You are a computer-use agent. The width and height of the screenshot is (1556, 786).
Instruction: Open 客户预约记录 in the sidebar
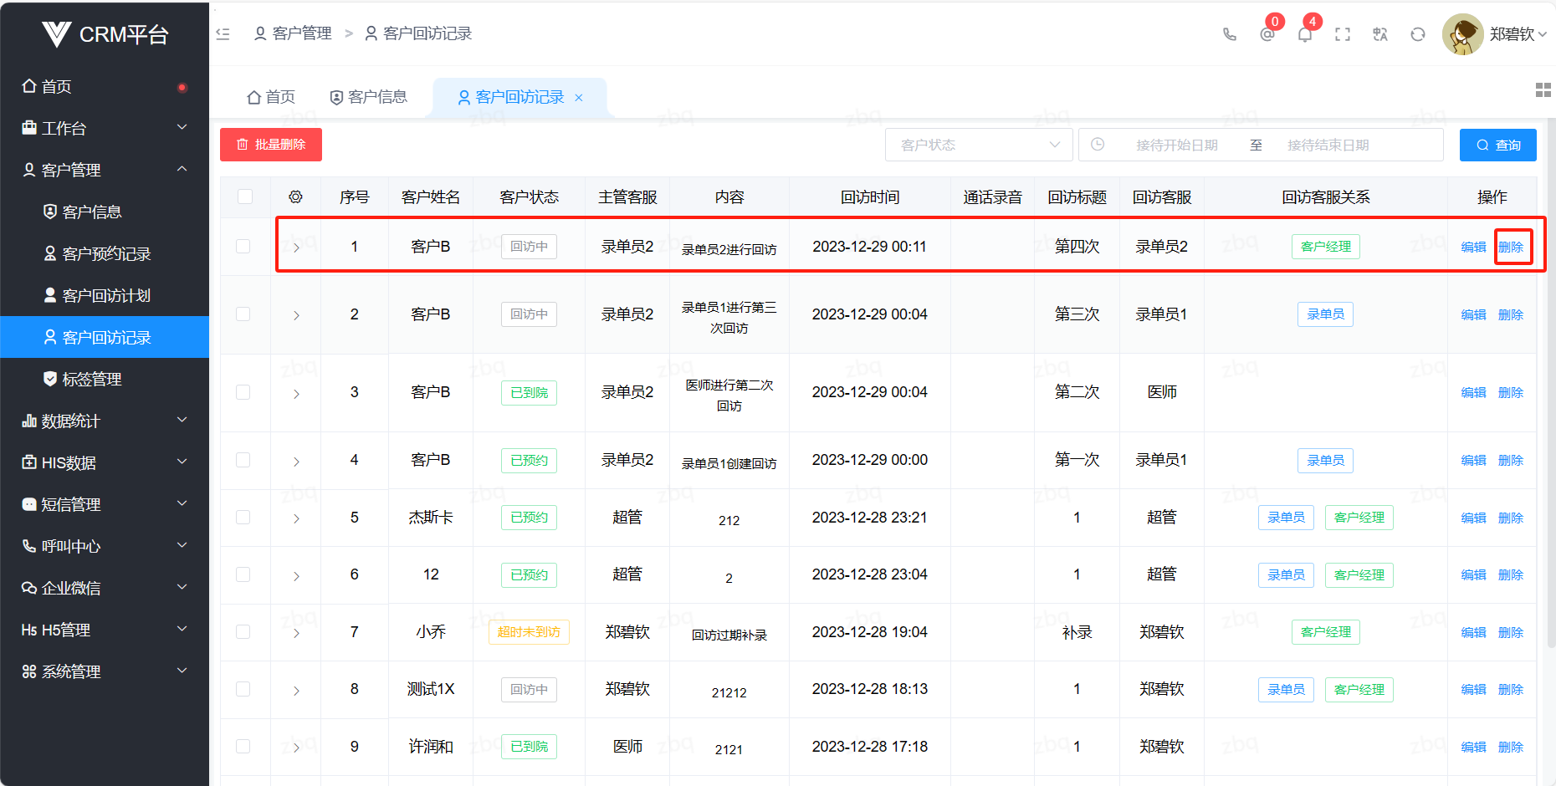tap(105, 253)
